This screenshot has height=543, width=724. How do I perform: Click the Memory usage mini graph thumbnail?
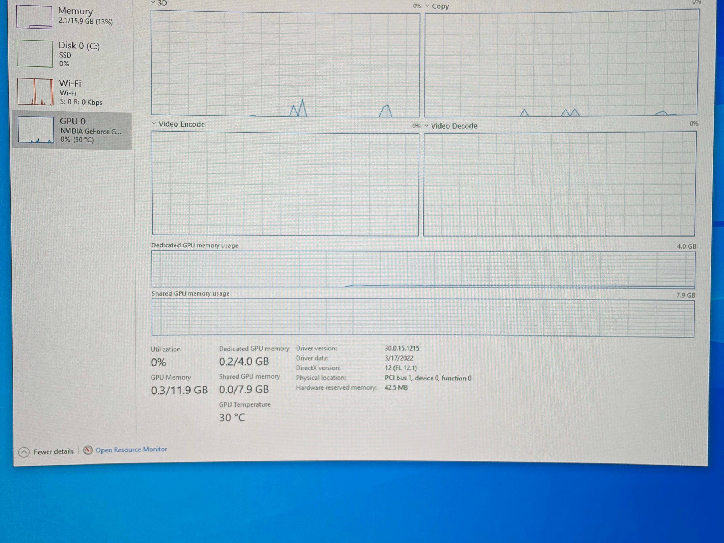click(34, 17)
